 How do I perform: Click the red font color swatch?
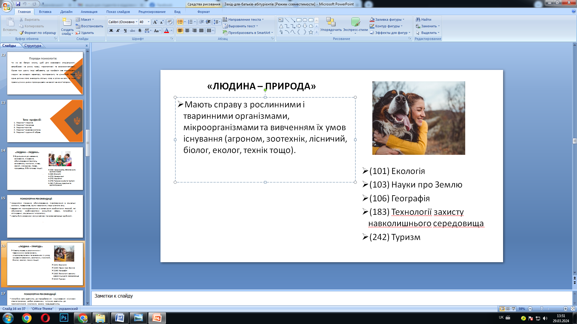pos(166,31)
